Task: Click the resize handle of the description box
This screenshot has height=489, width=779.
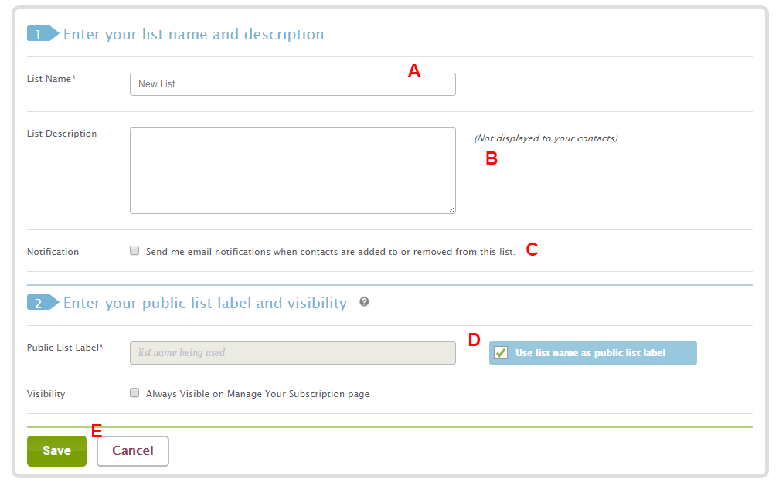Action: pyautogui.click(x=451, y=209)
